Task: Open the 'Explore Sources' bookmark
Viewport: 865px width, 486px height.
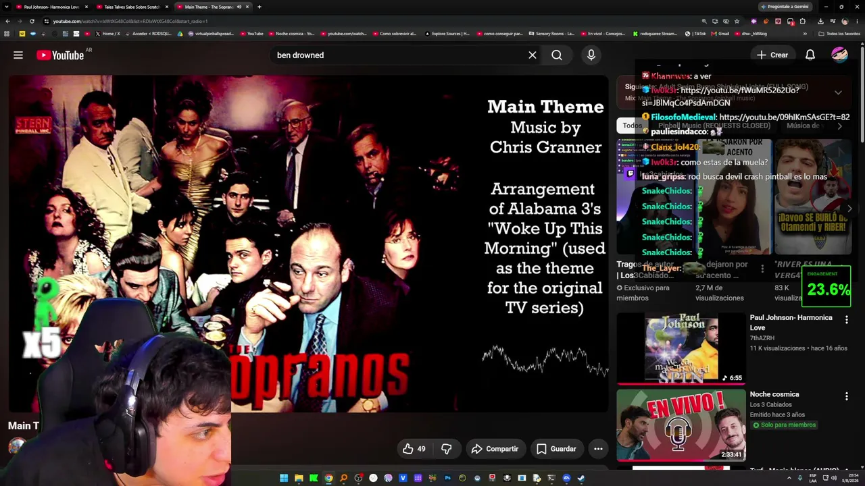Action: (447, 33)
